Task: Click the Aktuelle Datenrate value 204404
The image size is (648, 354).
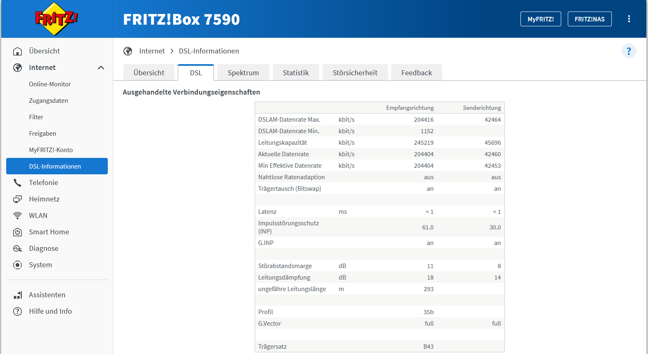Action: pos(424,154)
